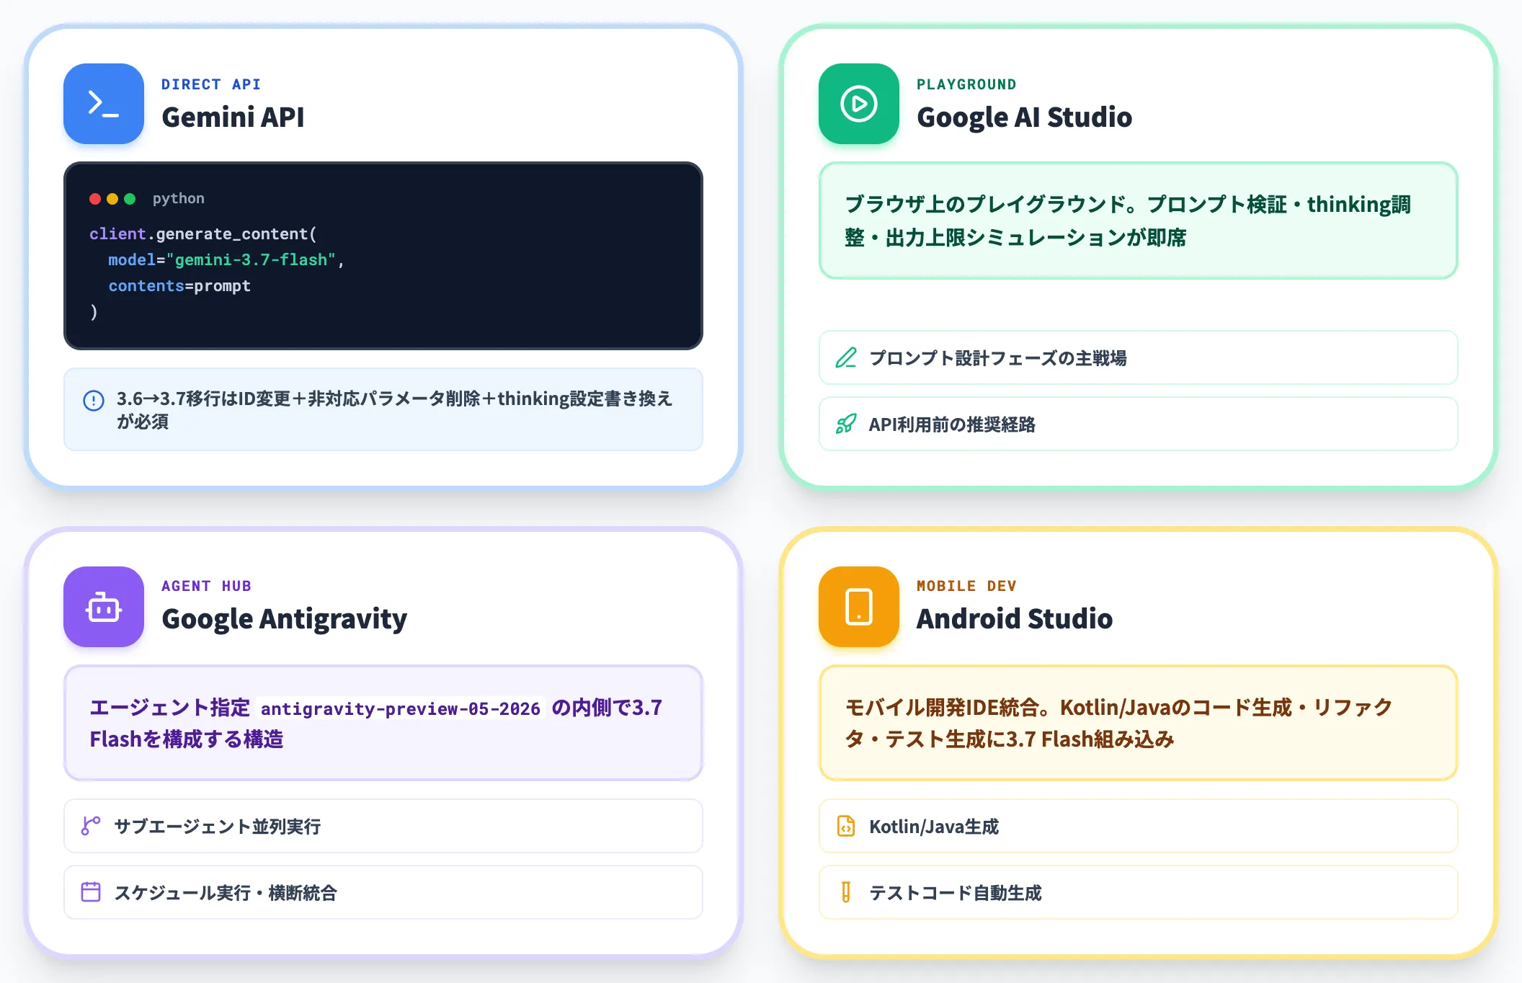Click the code file icon beside Kotlin/Java生成
The image size is (1522, 983).
click(846, 826)
